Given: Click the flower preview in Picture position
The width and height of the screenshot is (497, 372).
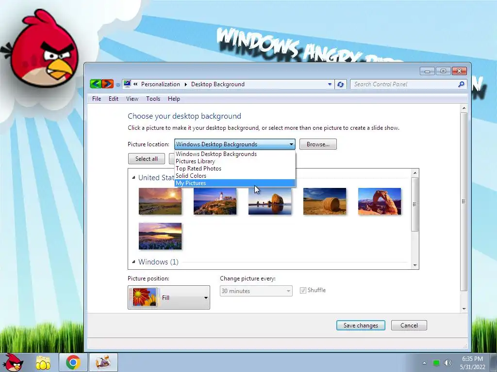Looking at the screenshot, I should pyautogui.click(x=145, y=297).
